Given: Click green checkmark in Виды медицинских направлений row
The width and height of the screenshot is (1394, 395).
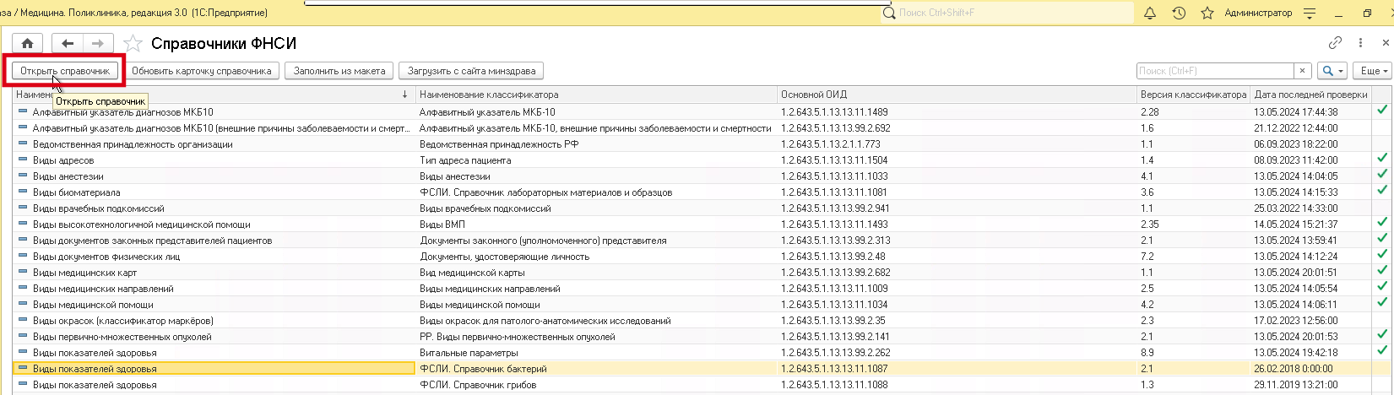Looking at the screenshot, I should tap(1381, 286).
